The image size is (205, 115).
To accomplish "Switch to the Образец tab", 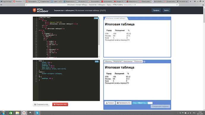I will tap(108, 61).
